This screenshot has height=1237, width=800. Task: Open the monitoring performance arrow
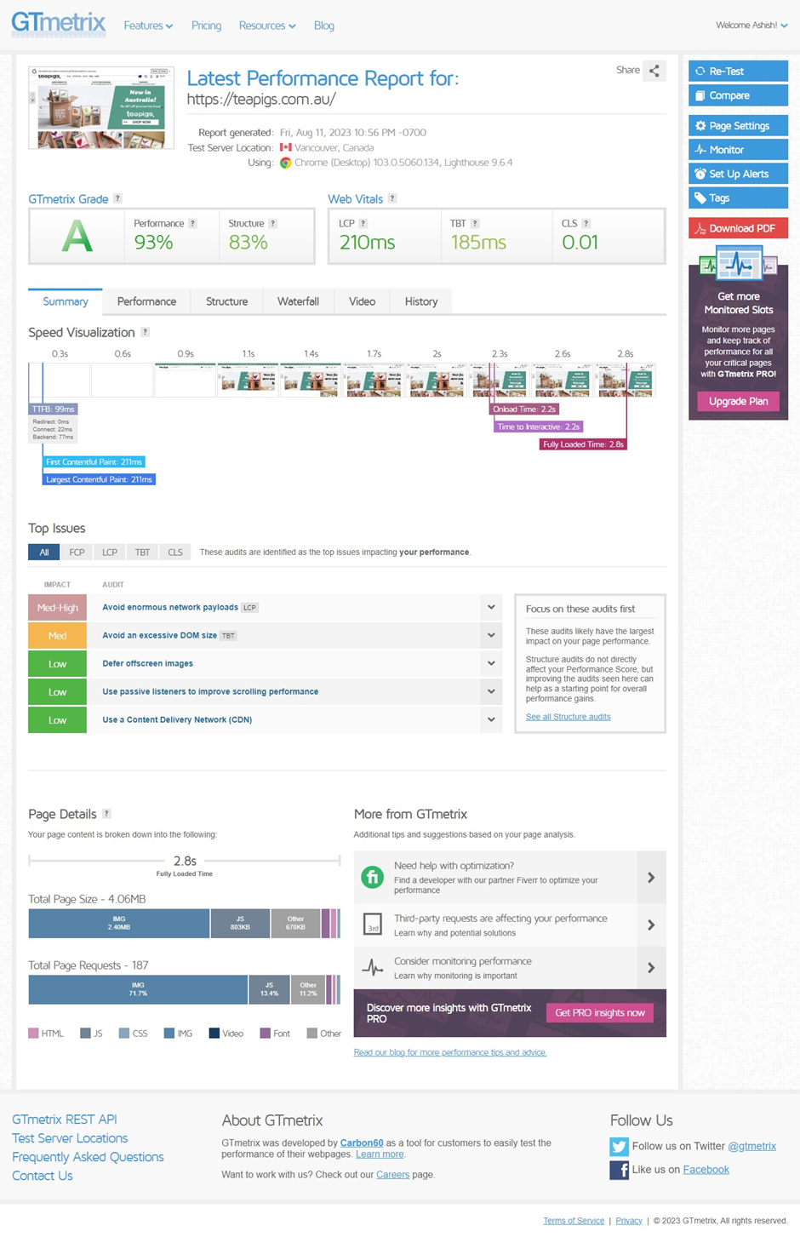click(651, 967)
